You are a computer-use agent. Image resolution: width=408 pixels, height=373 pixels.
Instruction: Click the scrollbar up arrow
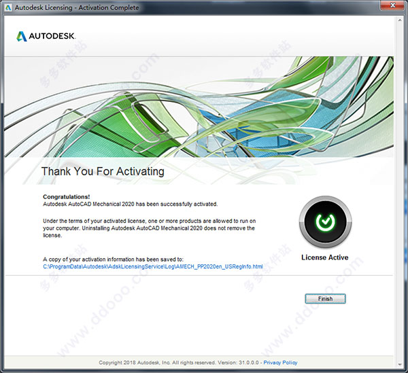coord(400,20)
